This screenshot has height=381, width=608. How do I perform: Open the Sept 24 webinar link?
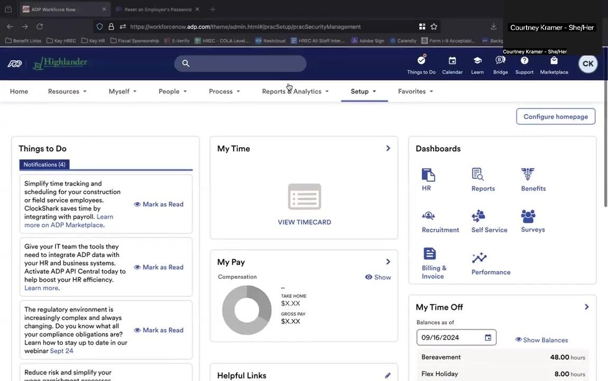(x=62, y=351)
